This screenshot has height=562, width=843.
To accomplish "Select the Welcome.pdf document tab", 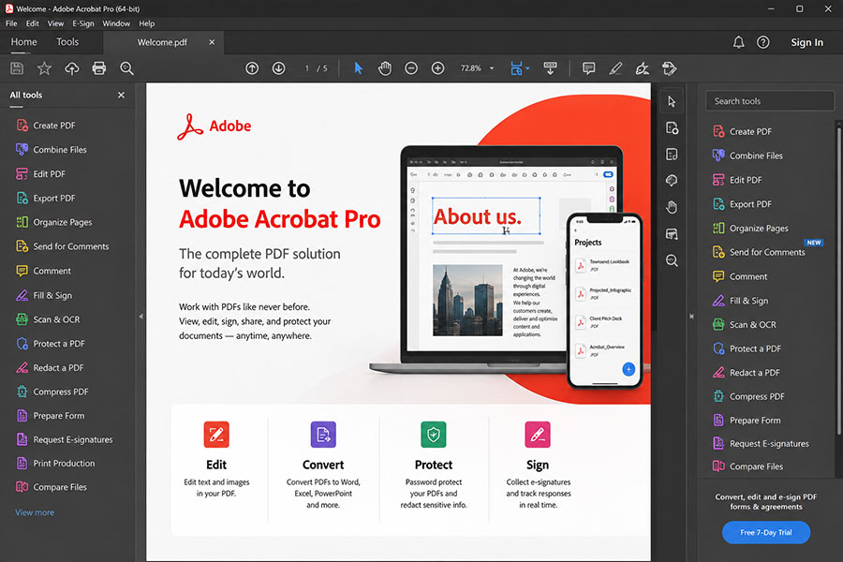I will (x=162, y=42).
